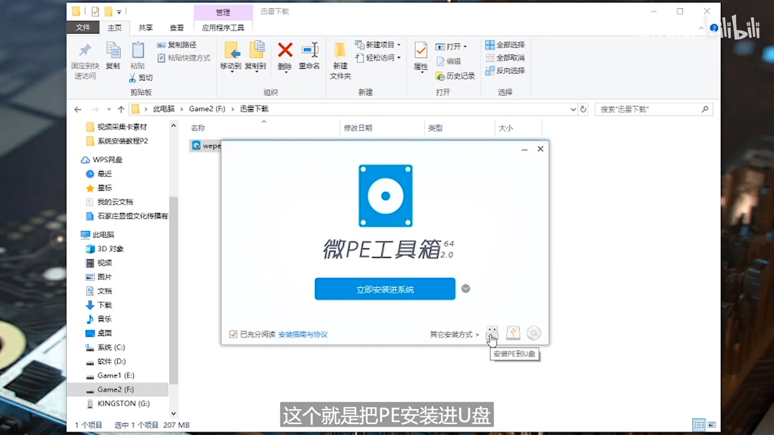Open the 安装指南与协议 link

[303, 334]
